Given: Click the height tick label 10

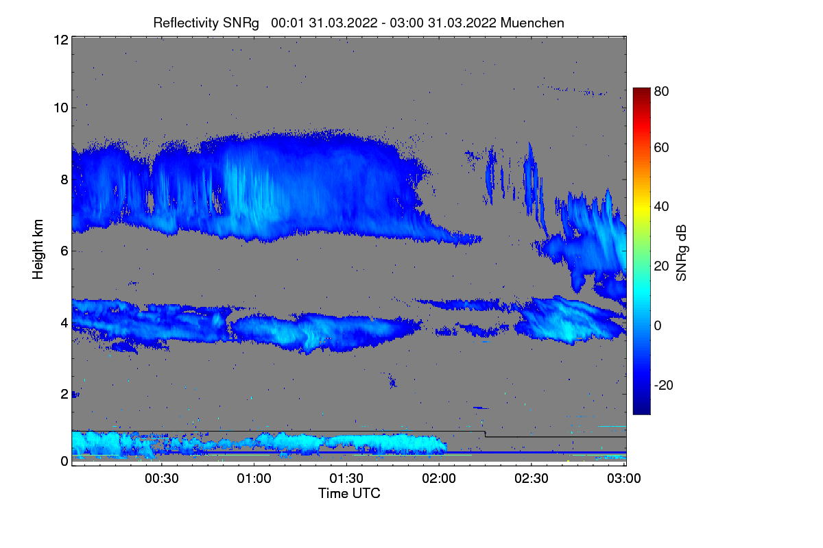Looking at the screenshot, I should click(x=60, y=108).
